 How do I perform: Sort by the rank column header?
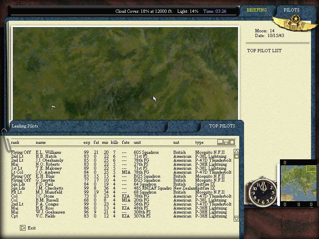point(15,142)
